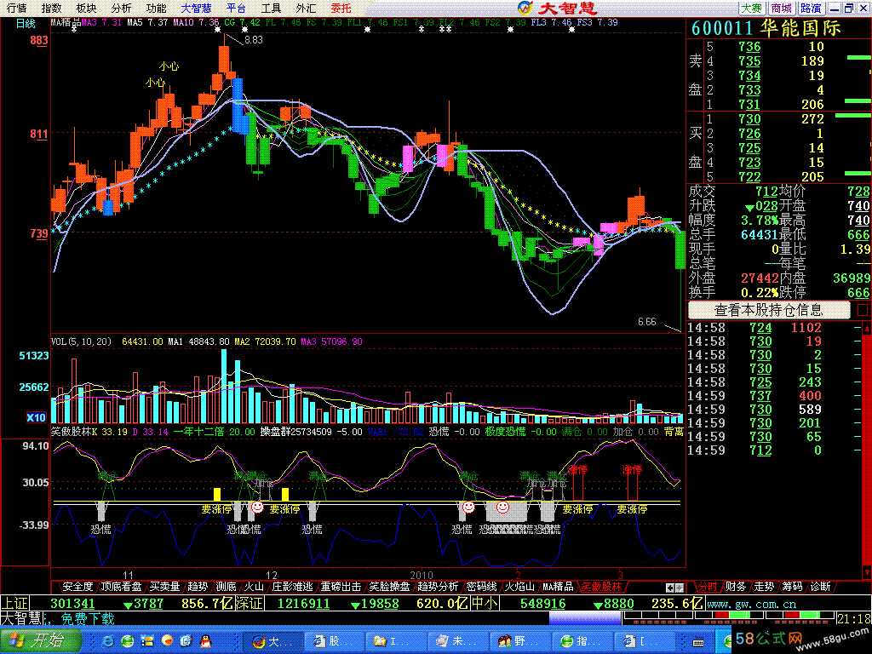Click the 12 month marker on the date axis

point(272,575)
